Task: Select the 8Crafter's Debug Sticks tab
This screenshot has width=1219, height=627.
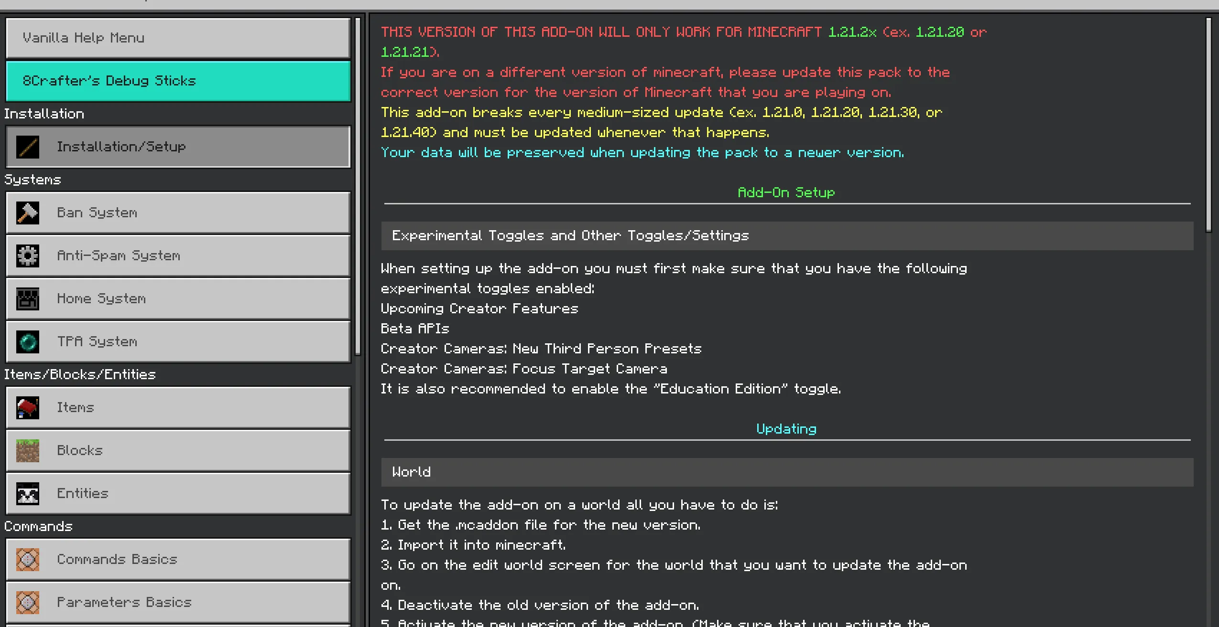Action: point(178,81)
